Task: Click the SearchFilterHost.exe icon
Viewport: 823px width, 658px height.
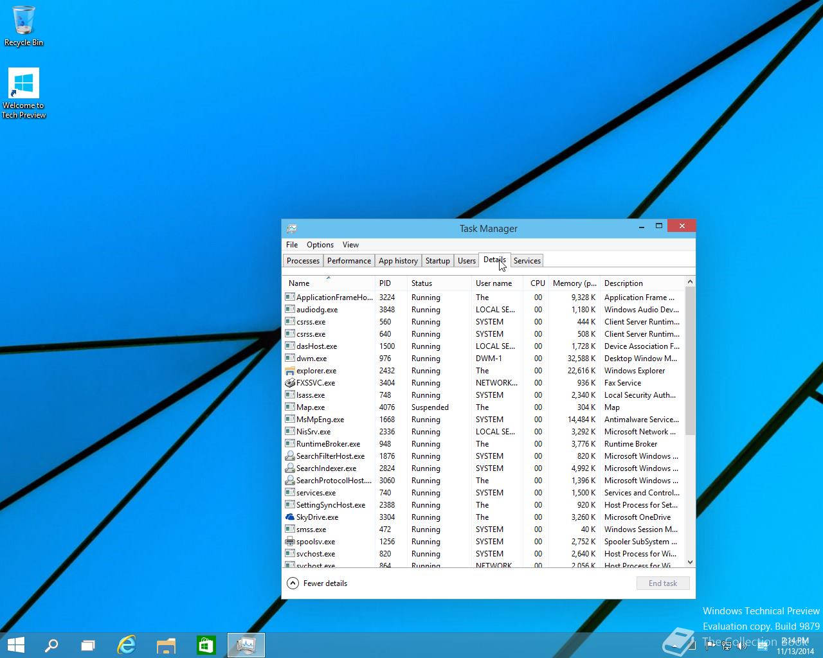Action: (x=290, y=456)
